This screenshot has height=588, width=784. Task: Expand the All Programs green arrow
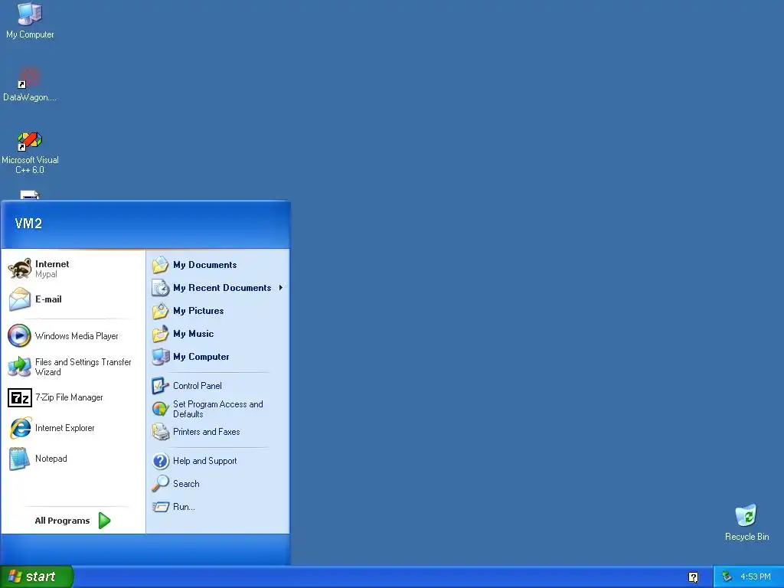click(x=104, y=521)
